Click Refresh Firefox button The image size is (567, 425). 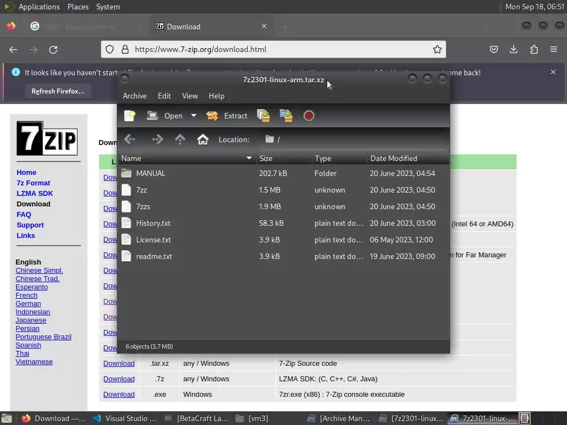coord(58,91)
